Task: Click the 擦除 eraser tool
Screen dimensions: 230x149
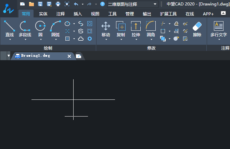Action: pos(197,29)
